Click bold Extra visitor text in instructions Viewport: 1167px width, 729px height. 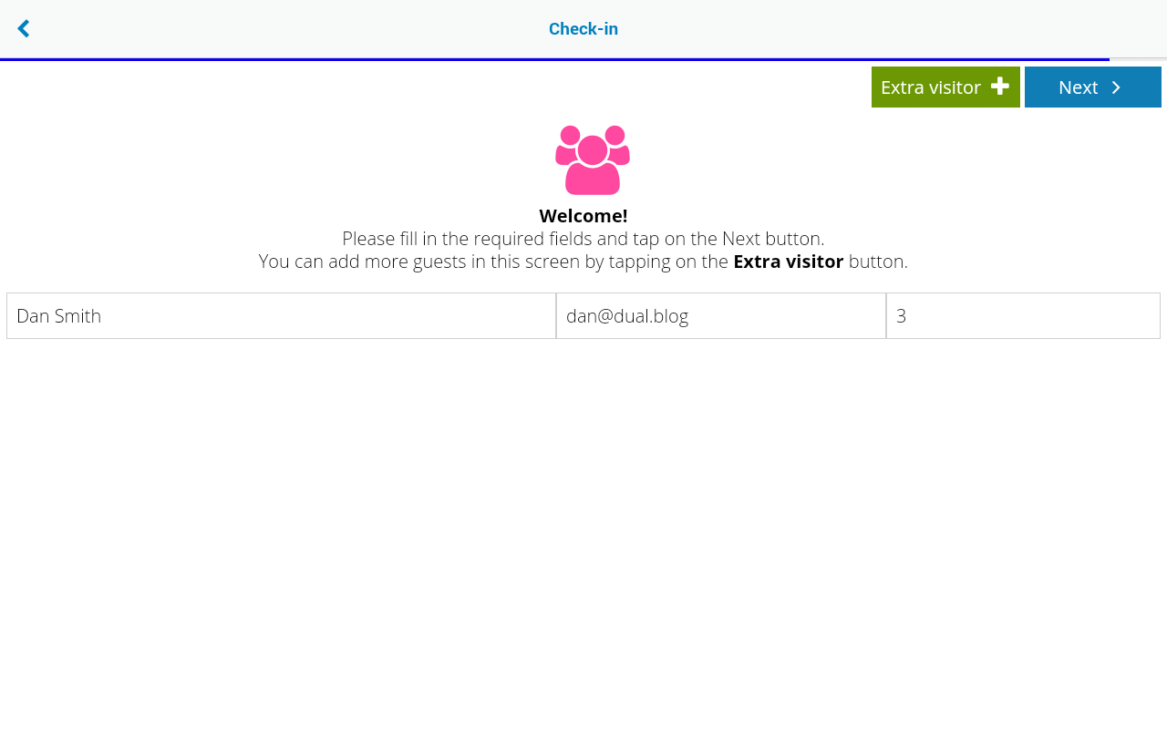coord(789,262)
